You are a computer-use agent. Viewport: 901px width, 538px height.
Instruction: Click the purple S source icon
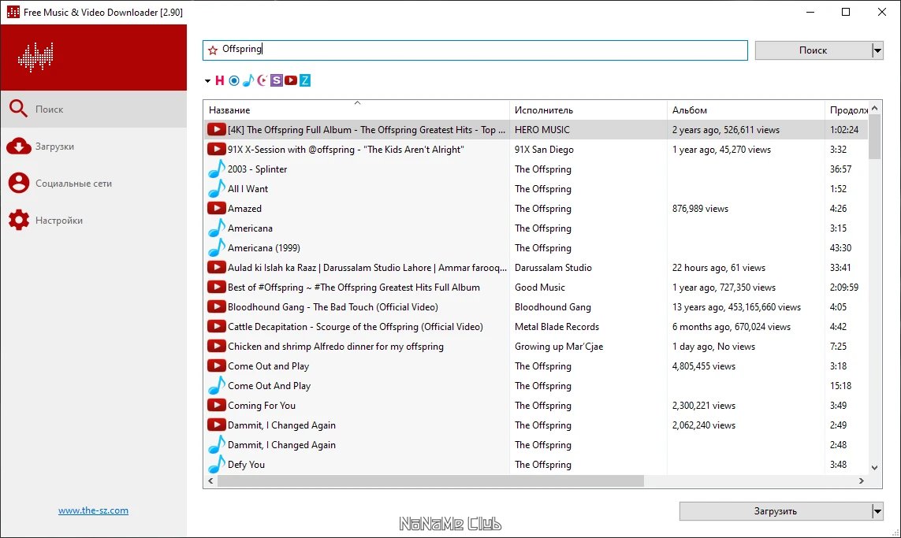click(277, 80)
